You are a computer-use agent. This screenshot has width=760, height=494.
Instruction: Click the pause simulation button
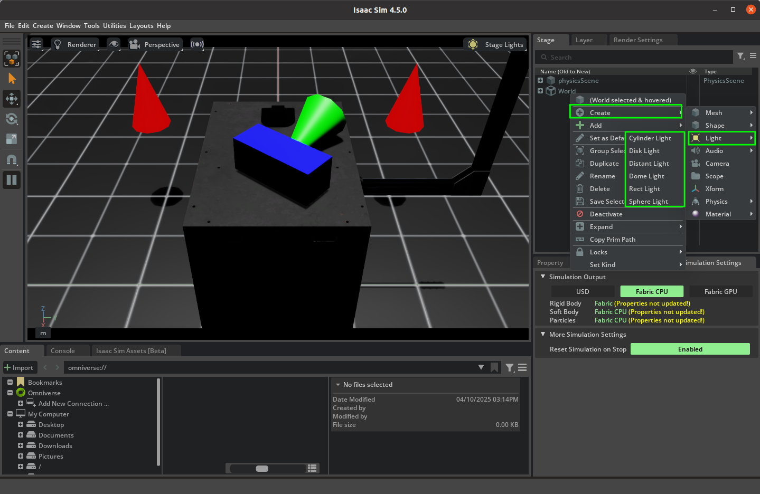pos(12,180)
